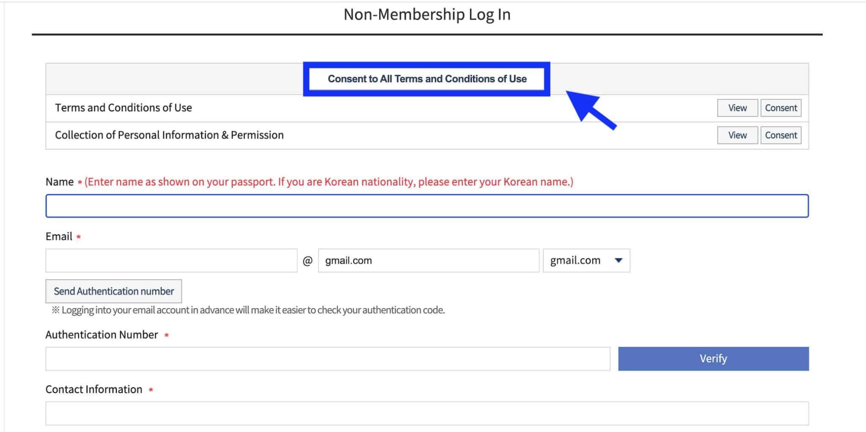Focus the Name input field
Viewport: 866px width, 432px height.
pyautogui.click(x=427, y=206)
